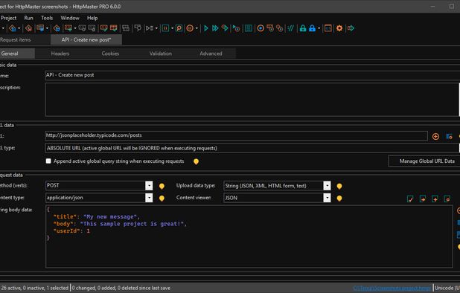Expand dropdown arrow beside play-with-lines icon
This screenshot has height=293, width=460.
[156, 28]
